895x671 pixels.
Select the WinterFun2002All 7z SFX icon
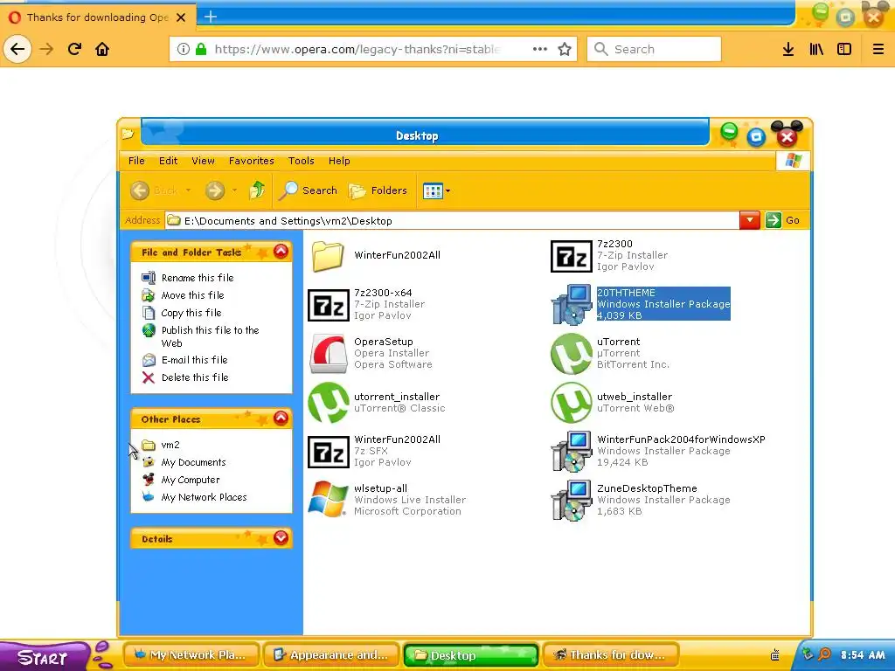[x=329, y=452]
